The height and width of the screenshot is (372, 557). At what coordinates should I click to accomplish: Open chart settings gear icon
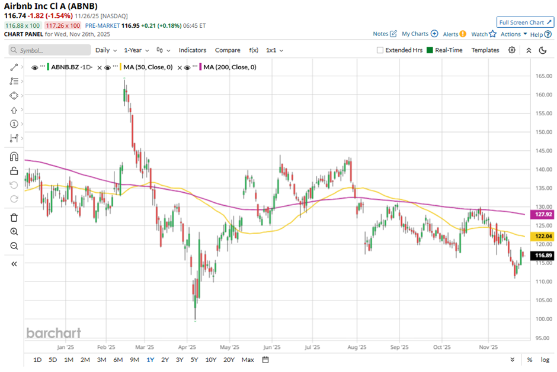(x=512, y=50)
